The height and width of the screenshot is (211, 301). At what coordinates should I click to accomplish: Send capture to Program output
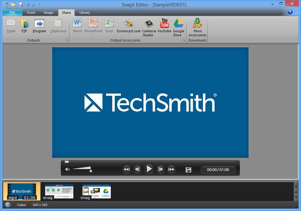pos(39,24)
